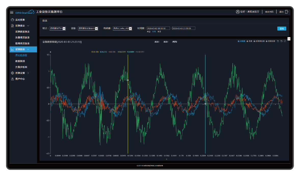
Task: Select the 速度 radio option
Action: click(247, 41)
